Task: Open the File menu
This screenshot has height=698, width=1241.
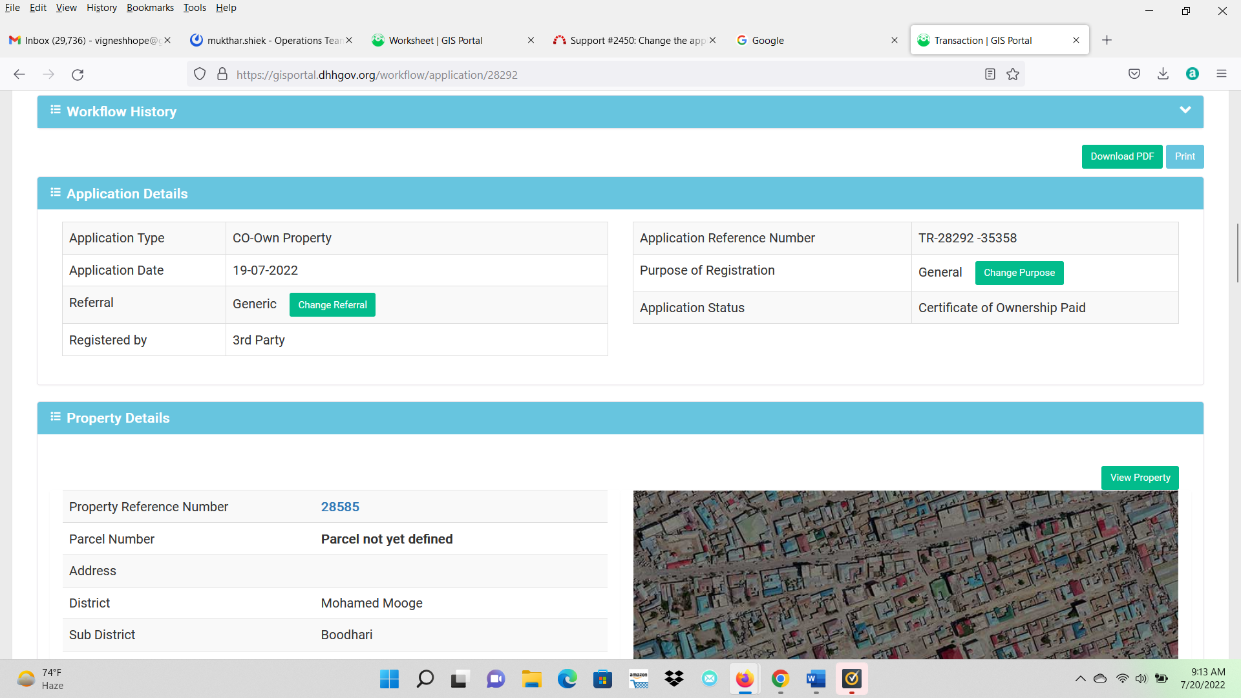Action: click(x=12, y=8)
